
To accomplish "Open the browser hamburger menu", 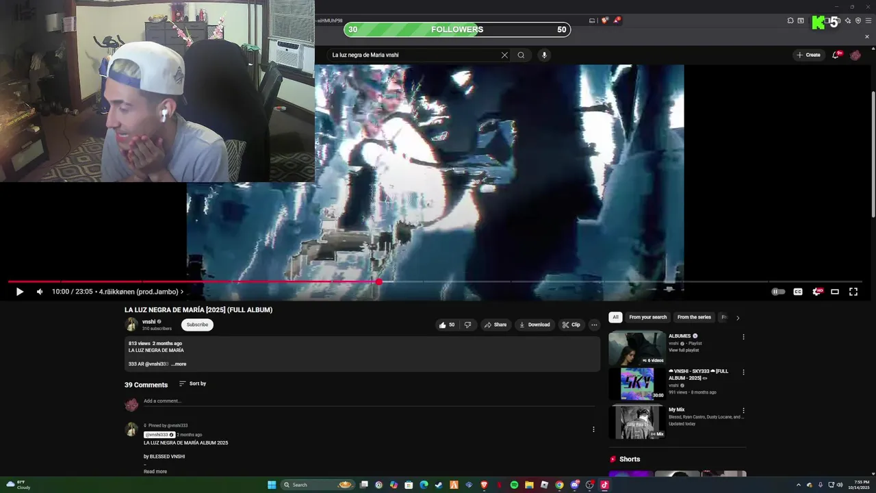I will point(868,21).
